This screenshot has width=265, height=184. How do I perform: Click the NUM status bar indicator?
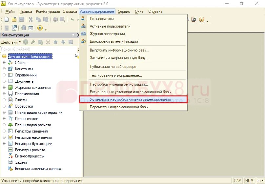[249, 181]
